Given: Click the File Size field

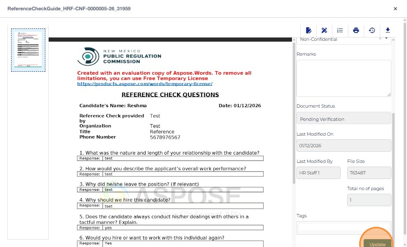Looking at the screenshot, I should click(x=369, y=173).
